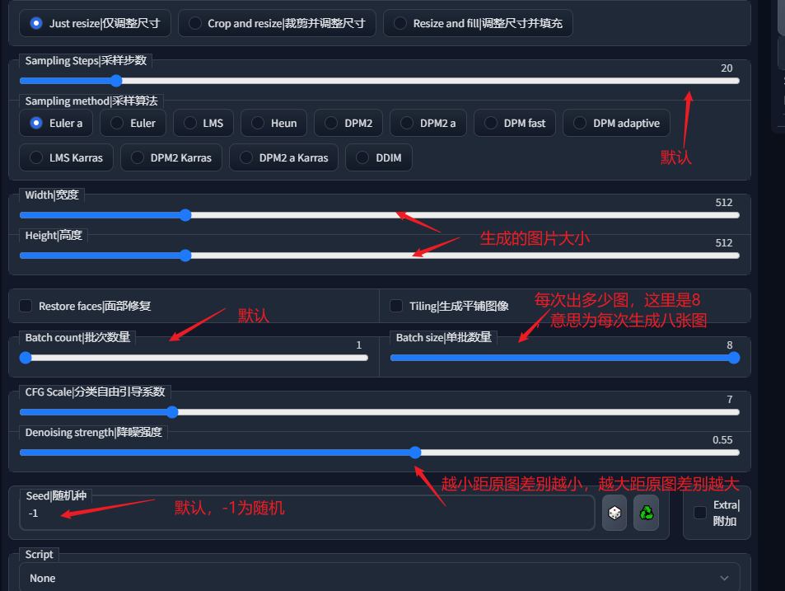785x591 pixels.
Task: Click the CFG Scale slider handle
Action: (x=172, y=412)
